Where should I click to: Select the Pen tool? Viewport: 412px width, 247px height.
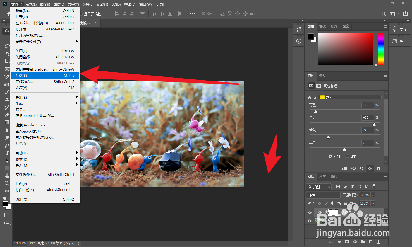(x=7, y=145)
